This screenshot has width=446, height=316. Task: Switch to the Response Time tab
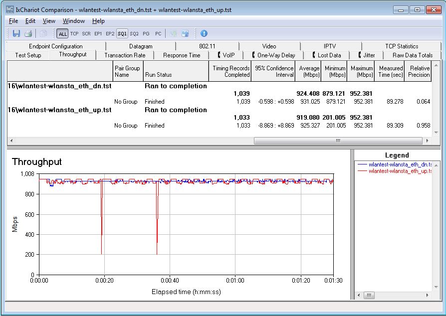coord(182,55)
